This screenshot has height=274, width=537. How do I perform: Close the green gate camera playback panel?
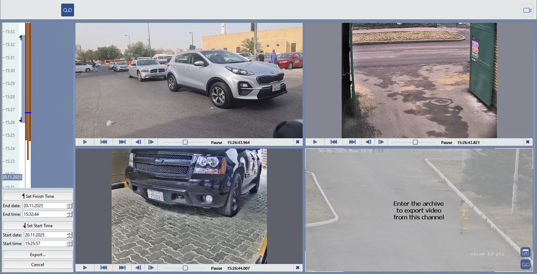tap(527, 142)
